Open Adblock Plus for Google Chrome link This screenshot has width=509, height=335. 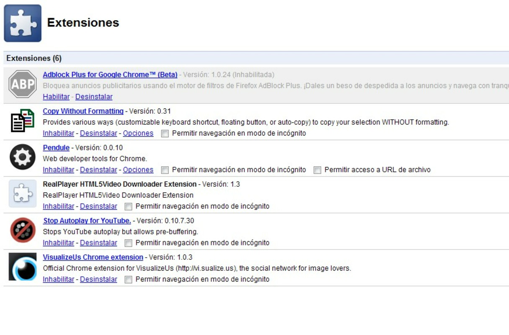[x=110, y=75]
